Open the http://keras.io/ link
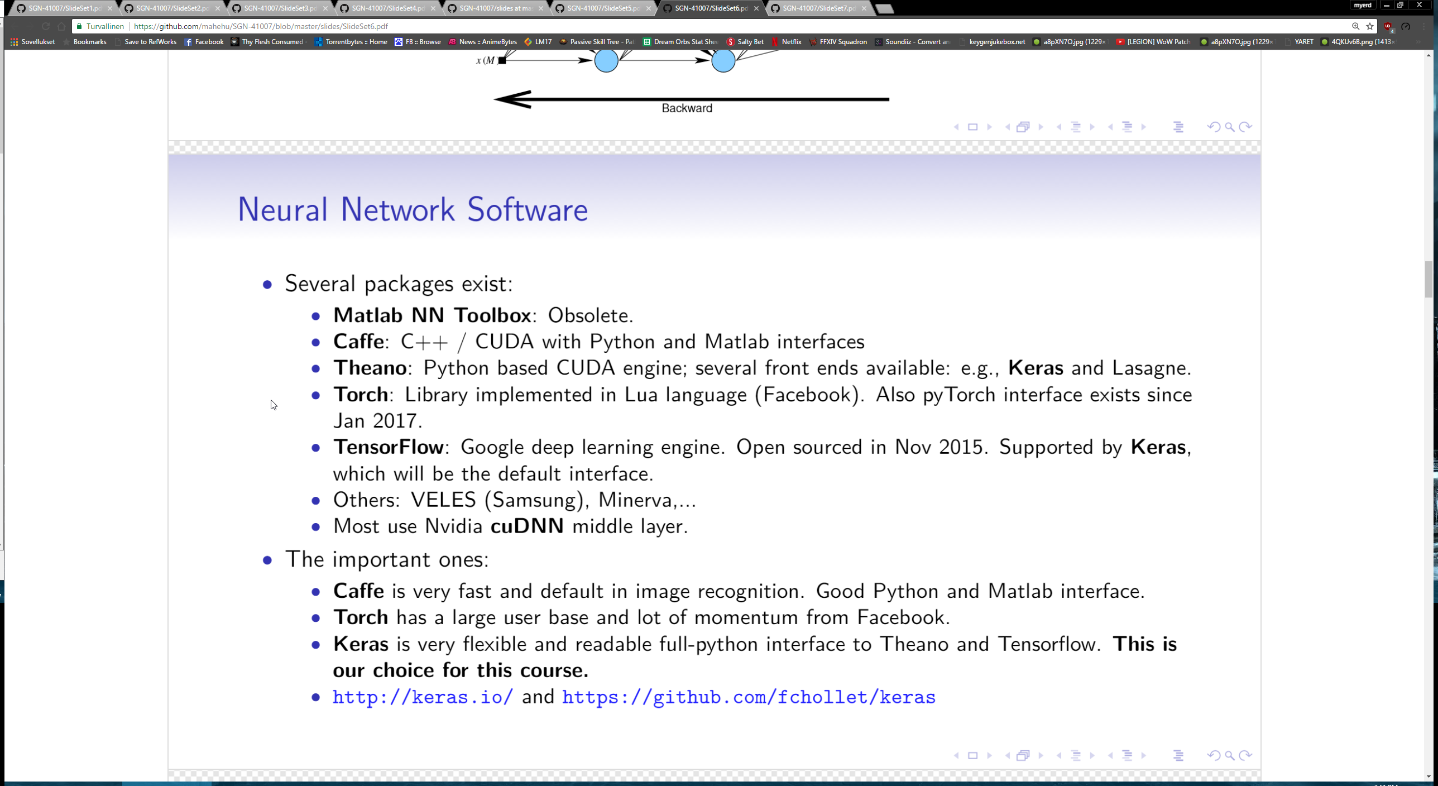Viewport: 1438px width, 786px height. [x=423, y=697]
